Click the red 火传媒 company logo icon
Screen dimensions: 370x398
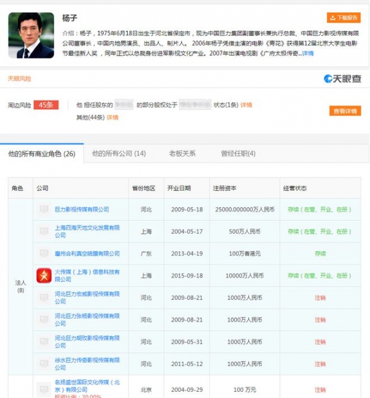(44, 275)
